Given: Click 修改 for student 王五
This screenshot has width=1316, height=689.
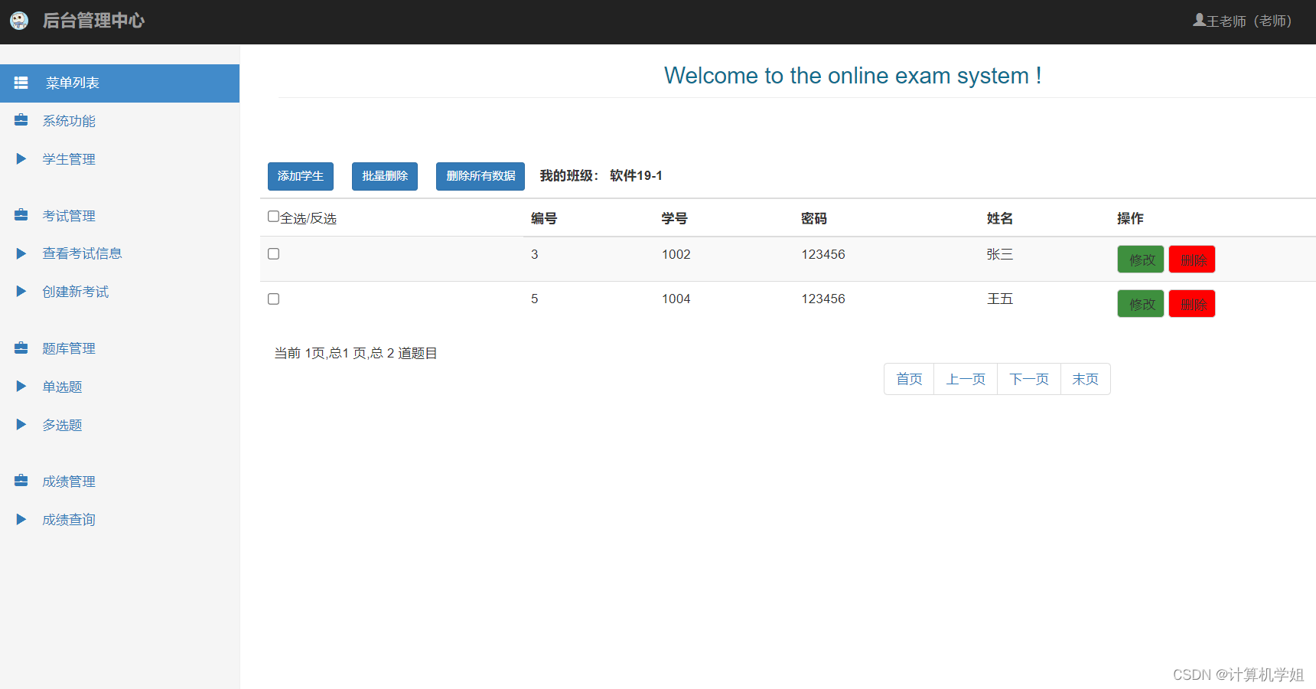Looking at the screenshot, I should coord(1141,304).
